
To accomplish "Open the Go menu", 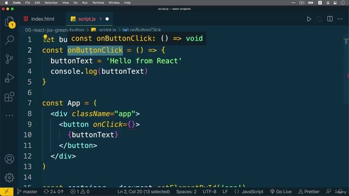I will click(75, 3).
